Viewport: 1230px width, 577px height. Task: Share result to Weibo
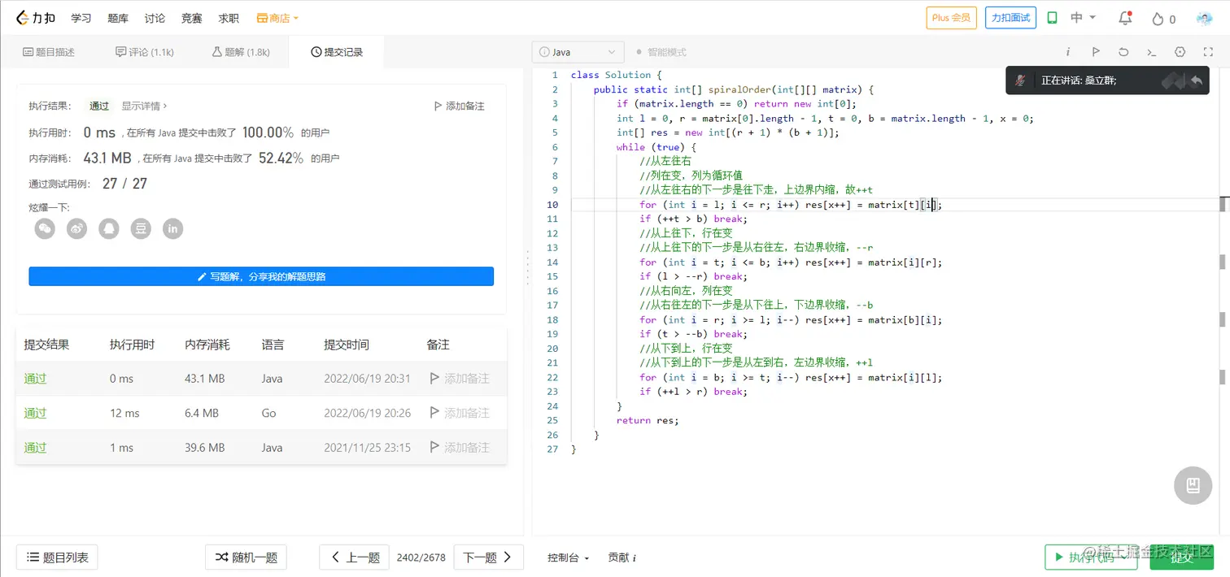[x=77, y=229]
